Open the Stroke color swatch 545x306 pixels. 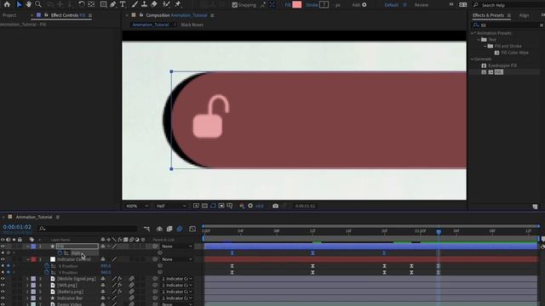click(x=324, y=4)
